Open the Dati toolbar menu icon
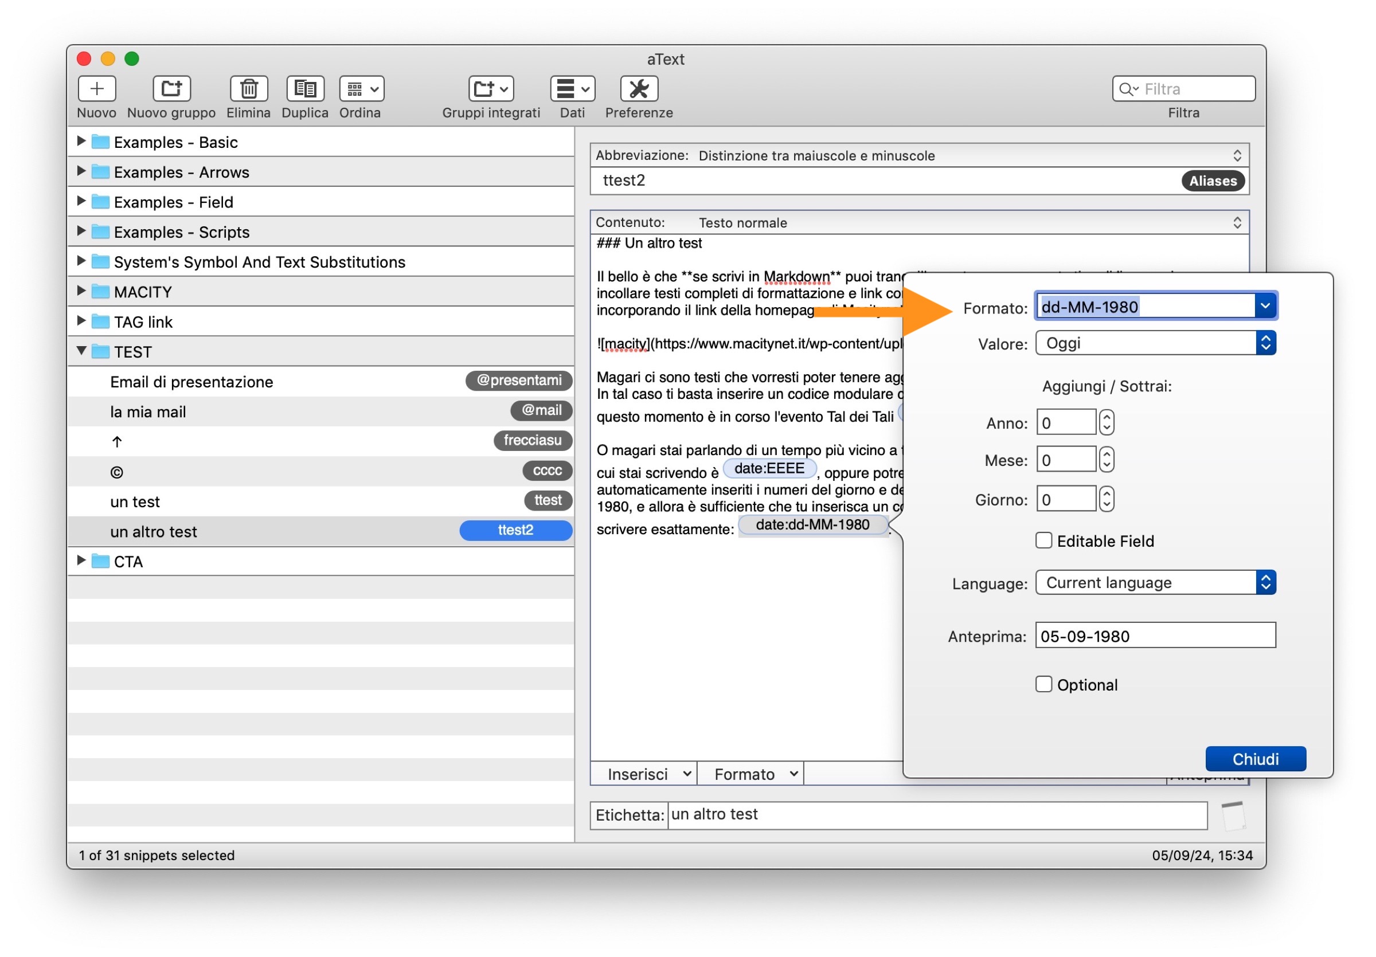The image size is (1376, 957). click(x=572, y=89)
